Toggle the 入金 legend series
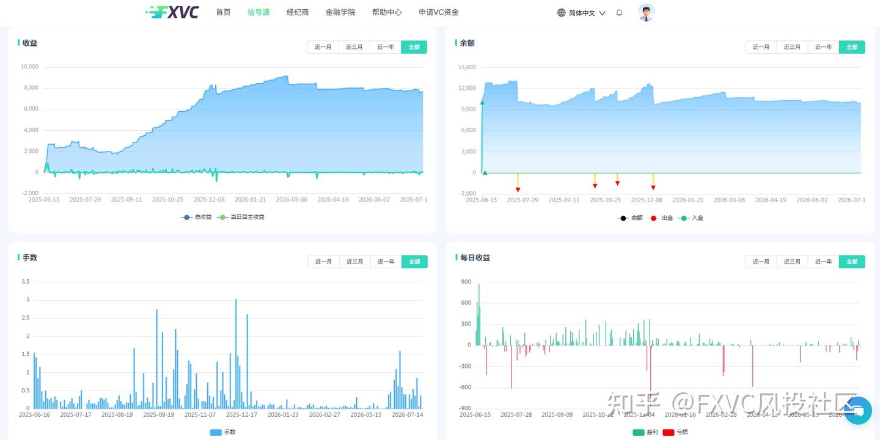The height and width of the screenshot is (440, 880). click(691, 218)
